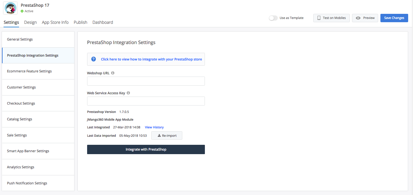The width and height of the screenshot is (413, 195).
Task: Click the Preview button
Action: pos(365,18)
